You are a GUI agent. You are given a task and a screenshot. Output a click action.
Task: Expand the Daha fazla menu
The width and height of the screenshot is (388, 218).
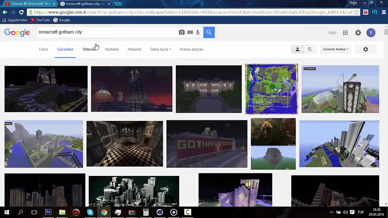[x=161, y=49]
